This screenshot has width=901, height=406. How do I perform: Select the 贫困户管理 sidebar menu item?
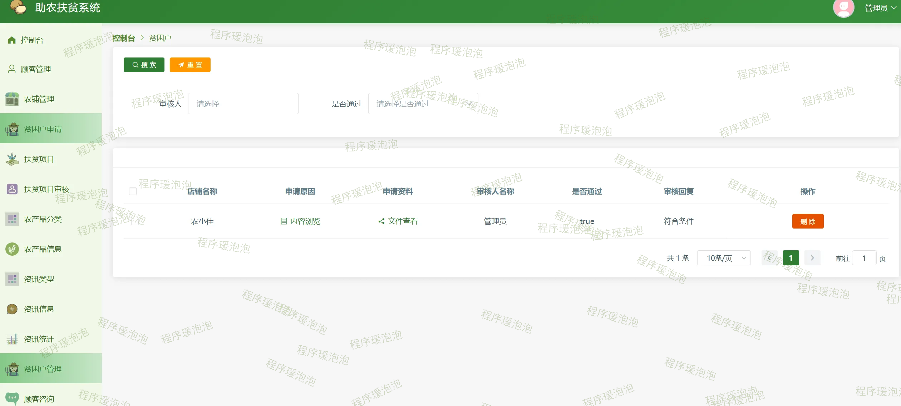pyautogui.click(x=43, y=369)
